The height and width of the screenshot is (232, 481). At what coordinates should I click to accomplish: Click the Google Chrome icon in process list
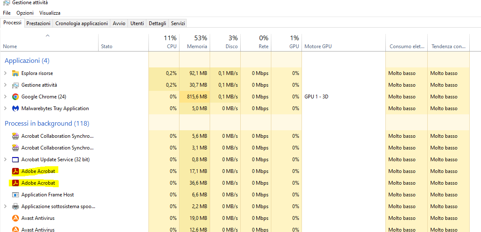[x=16, y=97]
